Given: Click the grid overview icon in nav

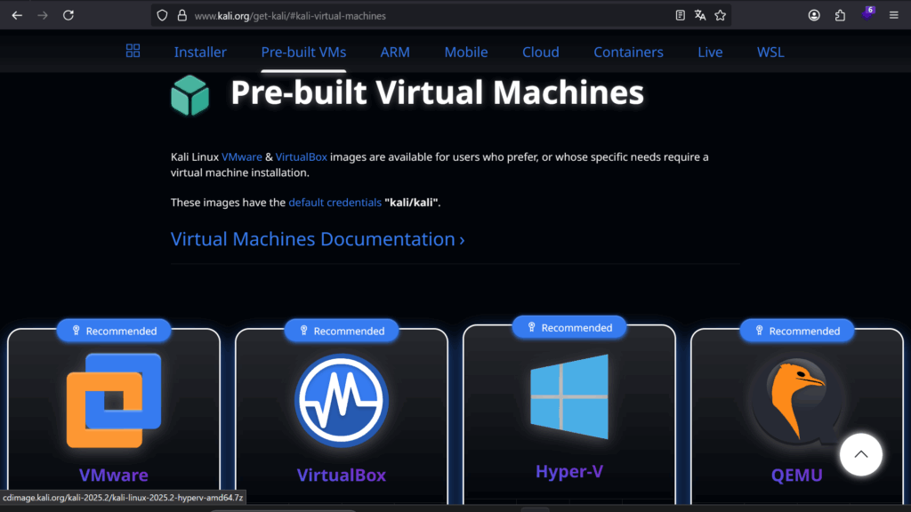Looking at the screenshot, I should [x=133, y=51].
